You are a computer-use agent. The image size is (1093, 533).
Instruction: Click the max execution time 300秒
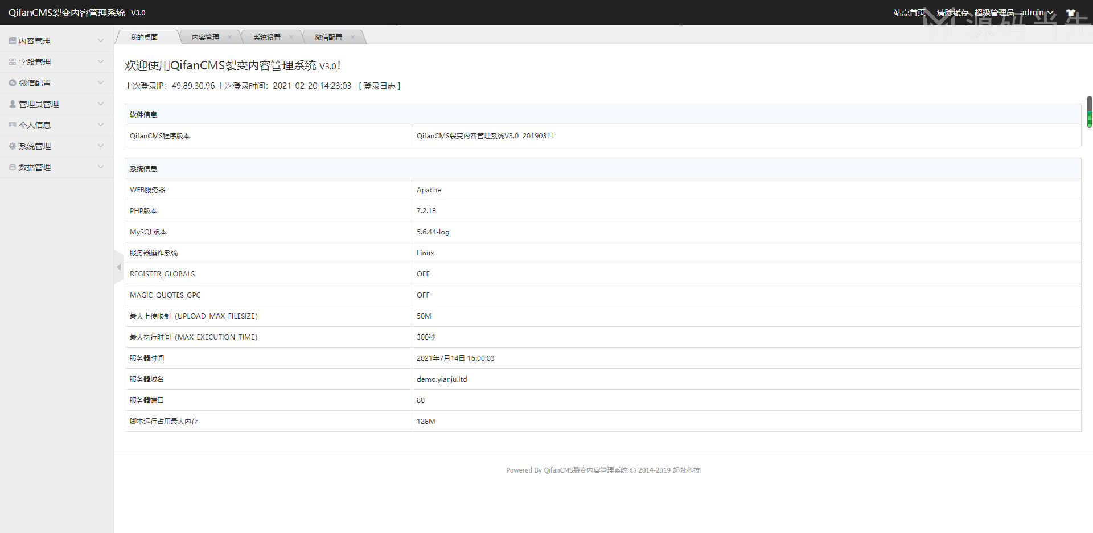coord(426,337)
